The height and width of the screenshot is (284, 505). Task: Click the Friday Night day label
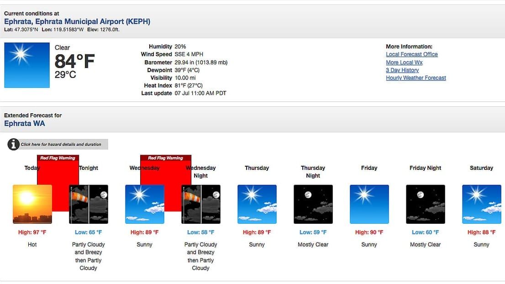[x=426, y=168]
